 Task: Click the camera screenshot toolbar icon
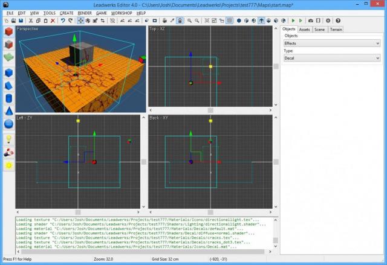point(311,20)
